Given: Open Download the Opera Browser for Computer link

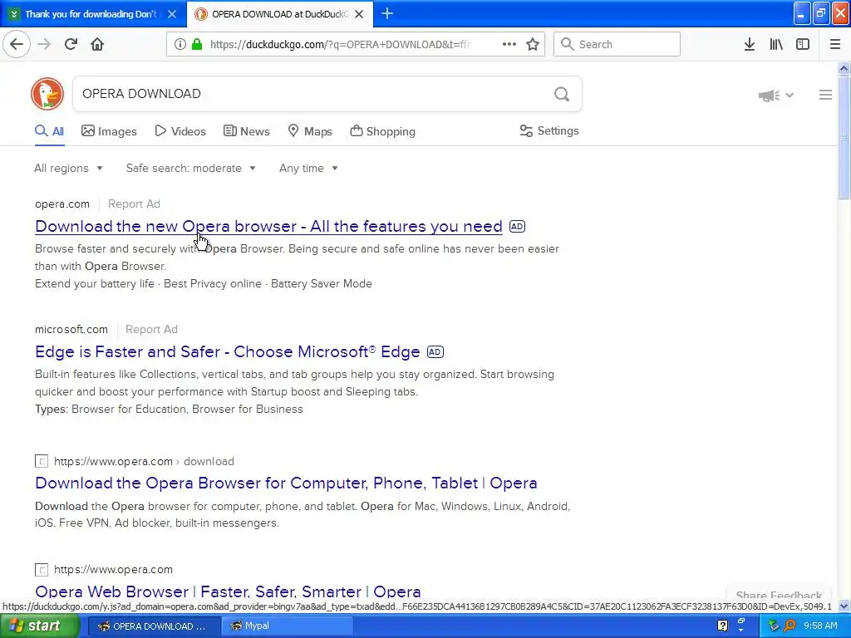Looking at the screenshot, I should 286,483.
